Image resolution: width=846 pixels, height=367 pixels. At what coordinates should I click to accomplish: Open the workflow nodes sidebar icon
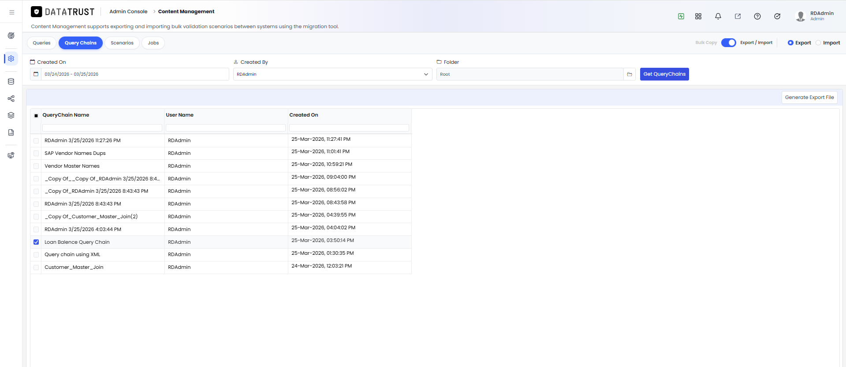[11, 99]
